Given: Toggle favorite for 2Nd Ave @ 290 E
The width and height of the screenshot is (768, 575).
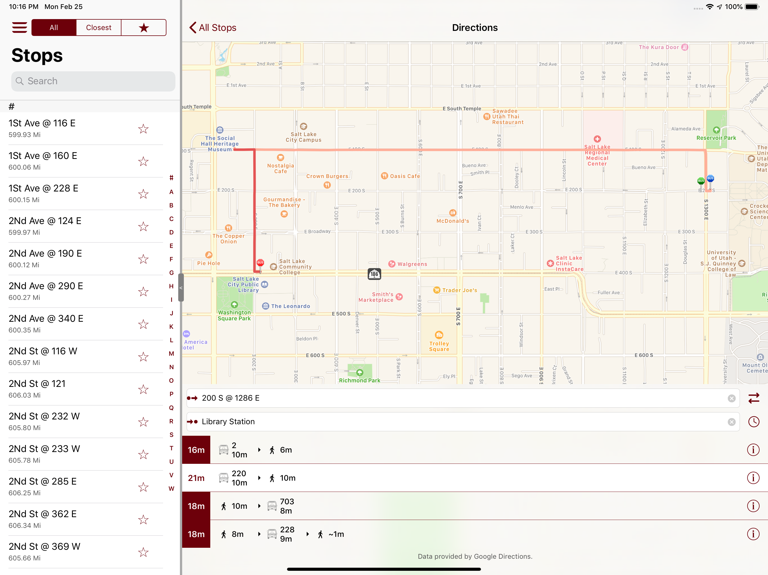Looking at the screenshot, I should [x=143, y=292].
